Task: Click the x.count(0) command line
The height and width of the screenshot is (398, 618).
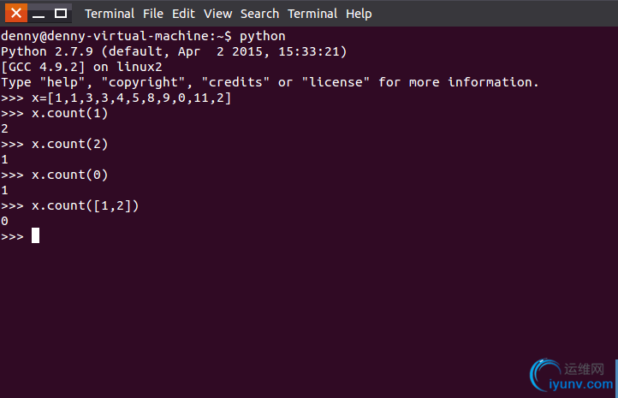Action: tap(55, 175)
